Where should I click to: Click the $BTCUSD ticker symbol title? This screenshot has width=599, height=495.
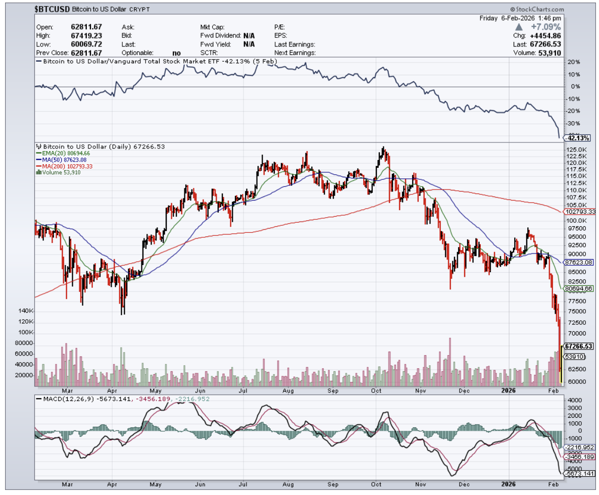(x=53, y=9)
